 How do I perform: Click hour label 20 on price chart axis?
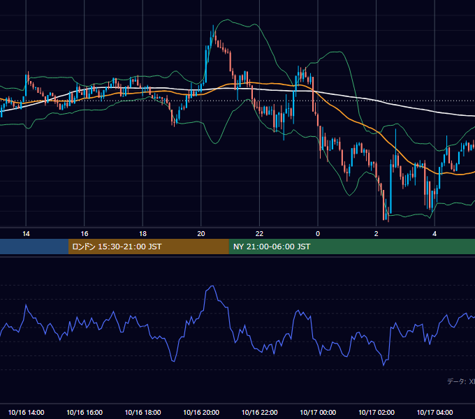point(201,234)
